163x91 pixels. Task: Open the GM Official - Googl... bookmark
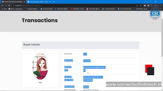[x=141, y=9]
